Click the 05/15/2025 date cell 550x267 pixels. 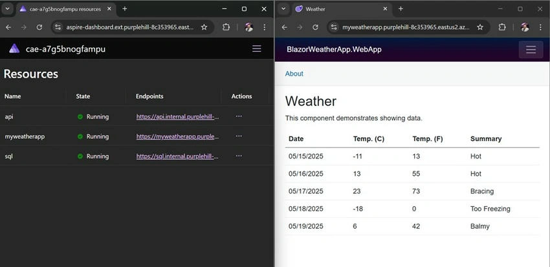point(306,156)
